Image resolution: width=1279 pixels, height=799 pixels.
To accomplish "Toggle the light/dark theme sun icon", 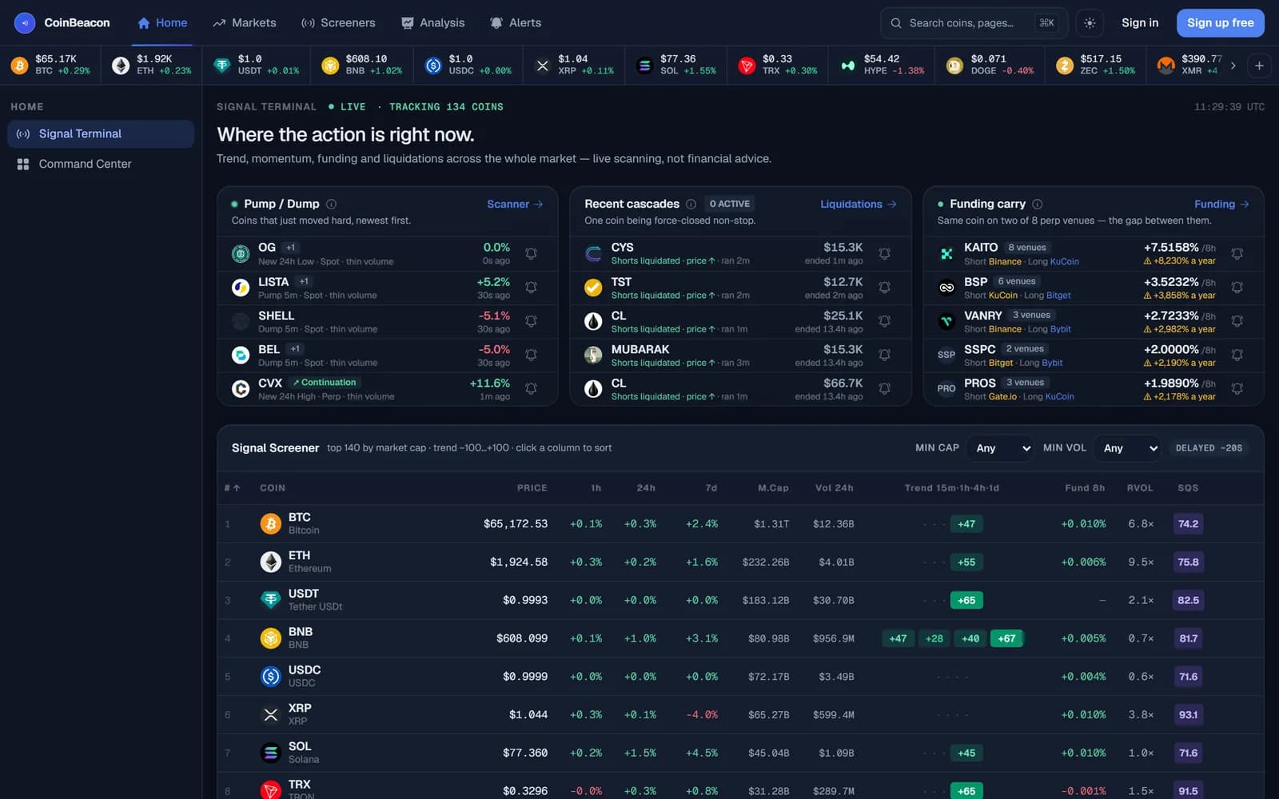I will click(x=1090, y=23).
